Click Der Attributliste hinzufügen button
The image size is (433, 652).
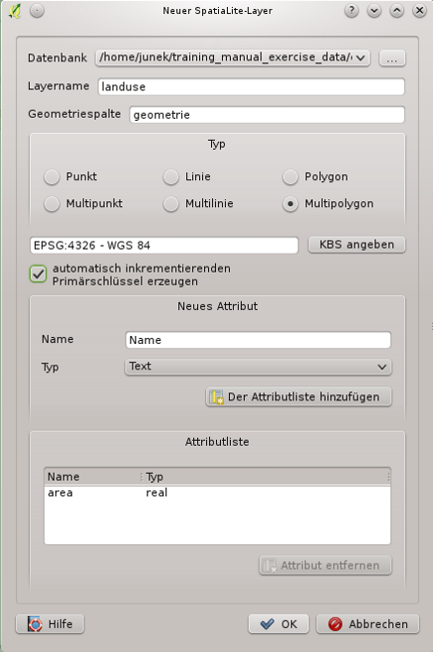click(x=298, y=396)
